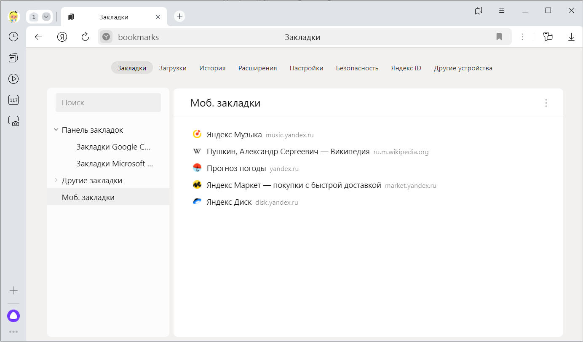
Task: Click the Моб. закладки heading
Action: (225, 103)
